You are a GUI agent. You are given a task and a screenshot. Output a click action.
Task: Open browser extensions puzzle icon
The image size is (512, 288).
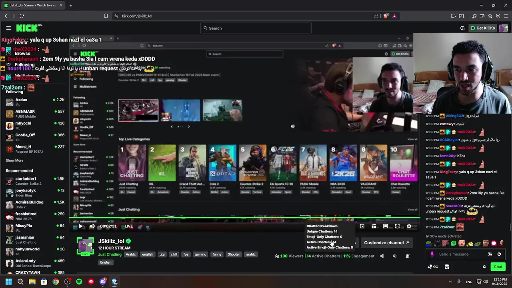point(453,16)
